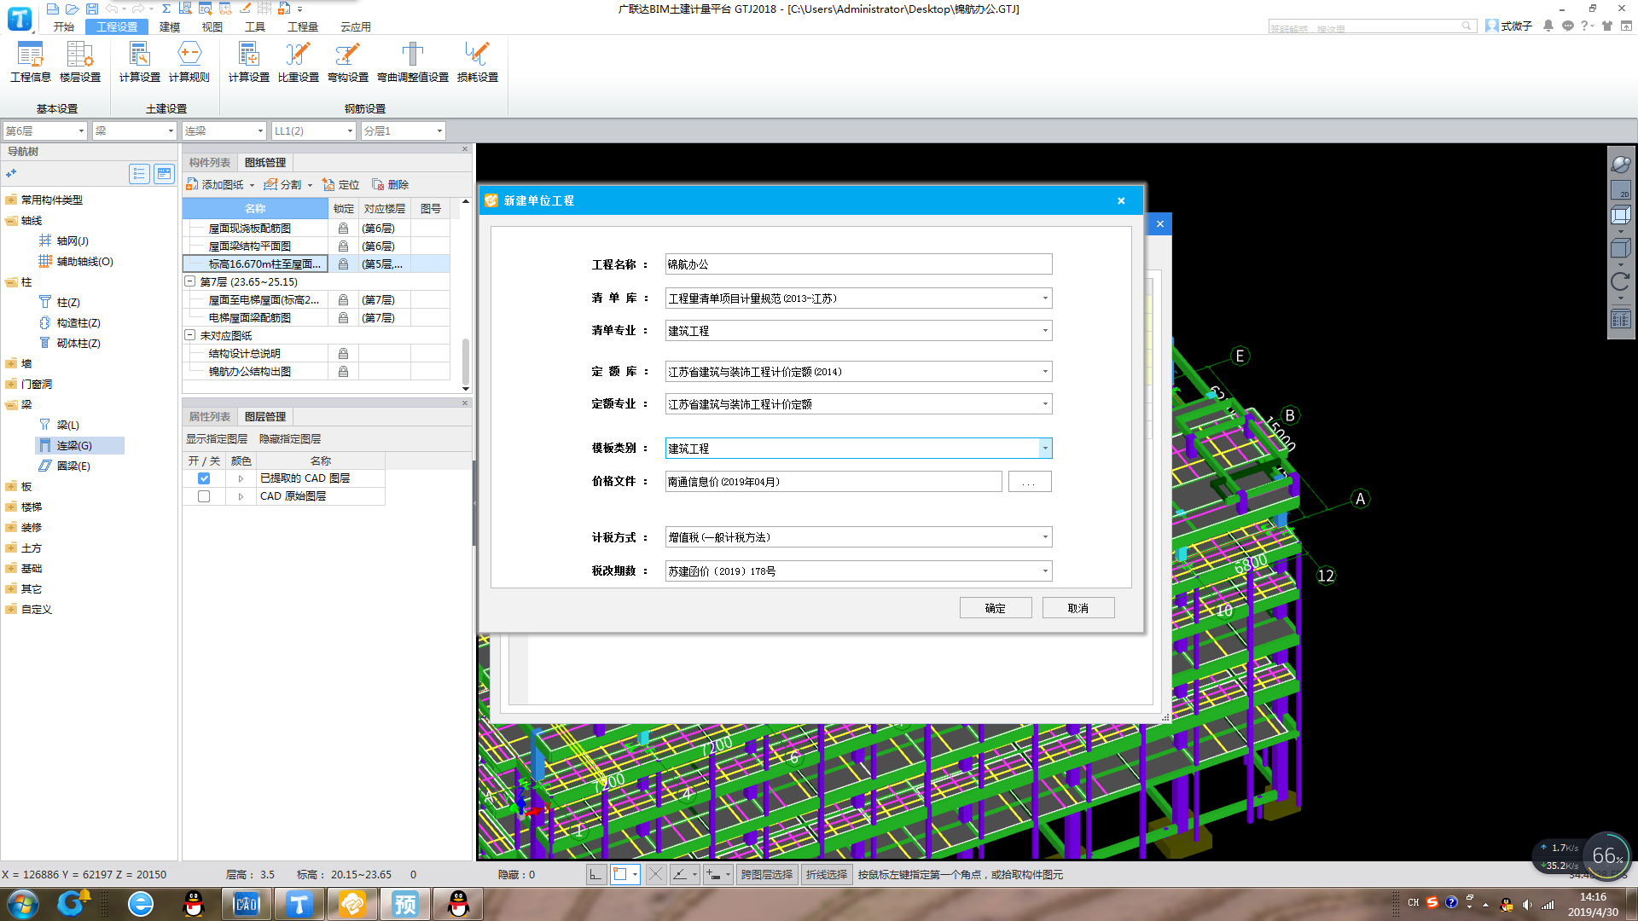1638x921 pixels.
Task: Click 确定 in 新建单位工程 dialog
Action: click(996, 608)
